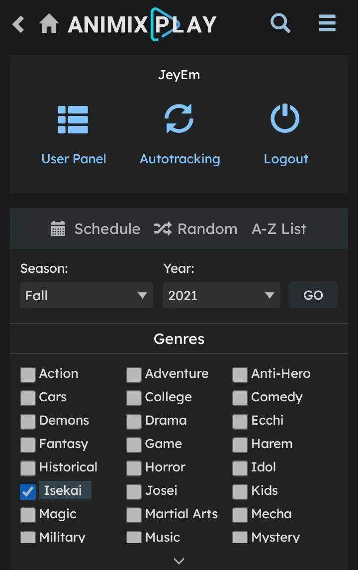Open the Season dropdown showing Fall

(87, 295)
